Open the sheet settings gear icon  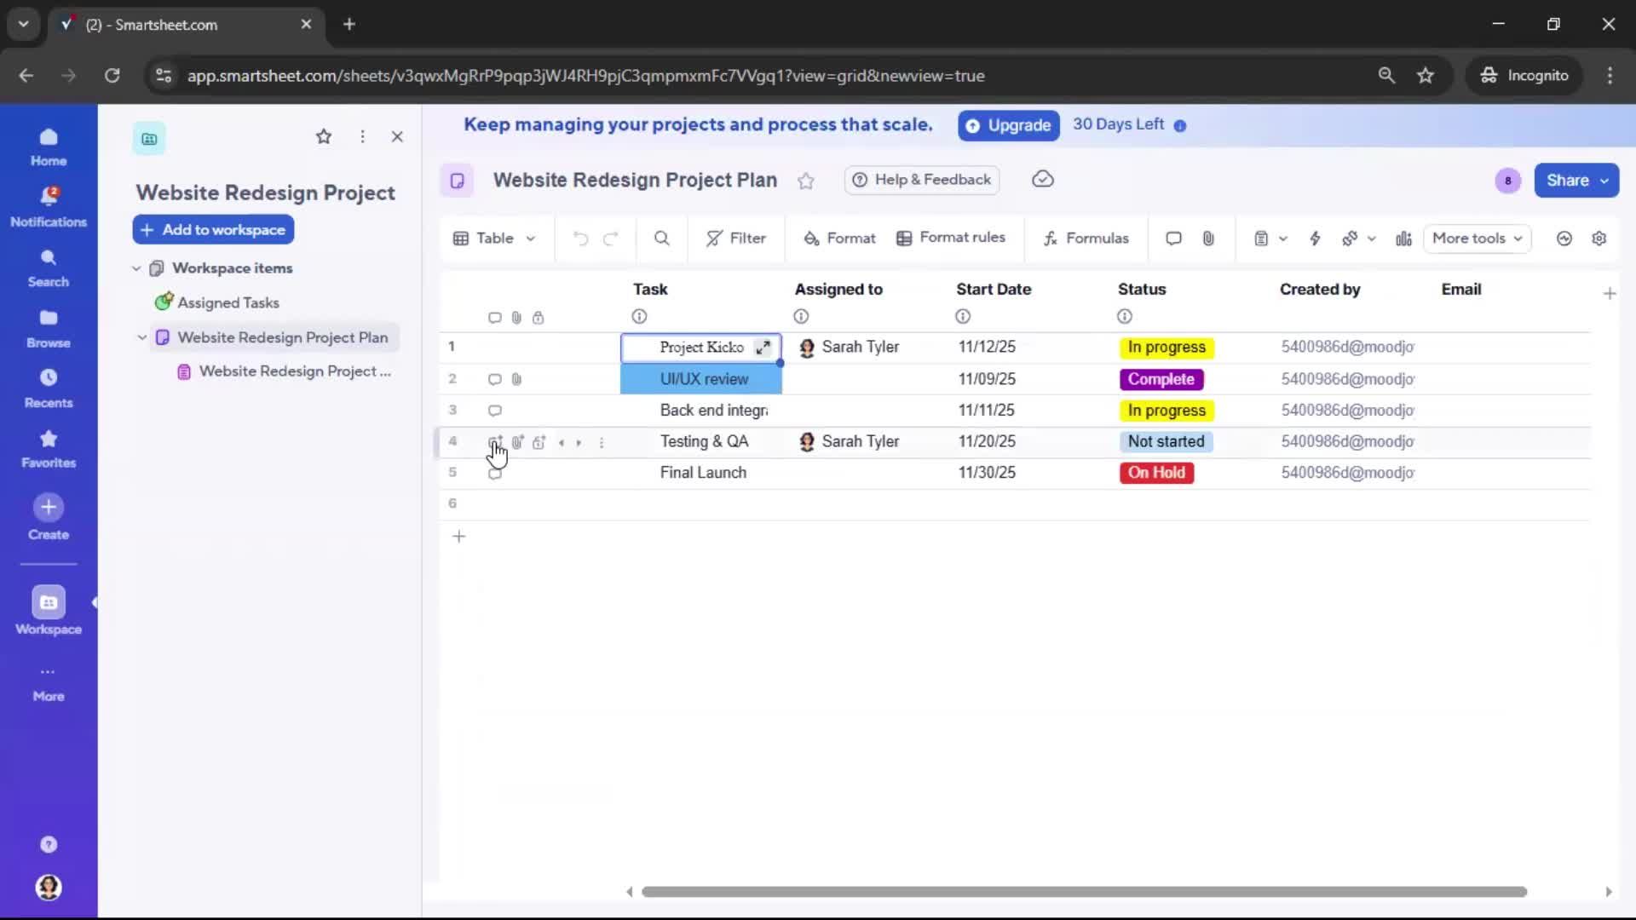(x=1600, y=239)
